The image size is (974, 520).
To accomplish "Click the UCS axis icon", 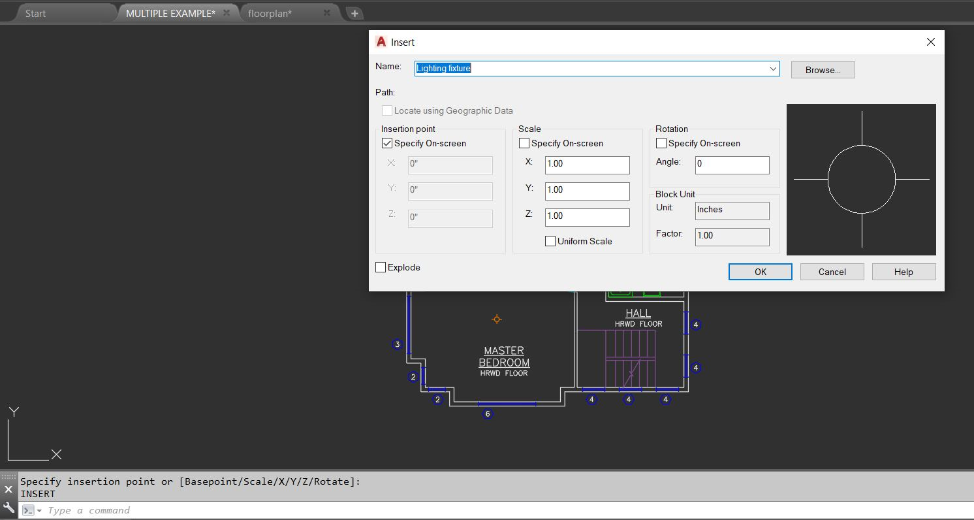I will tap(33, 434).
